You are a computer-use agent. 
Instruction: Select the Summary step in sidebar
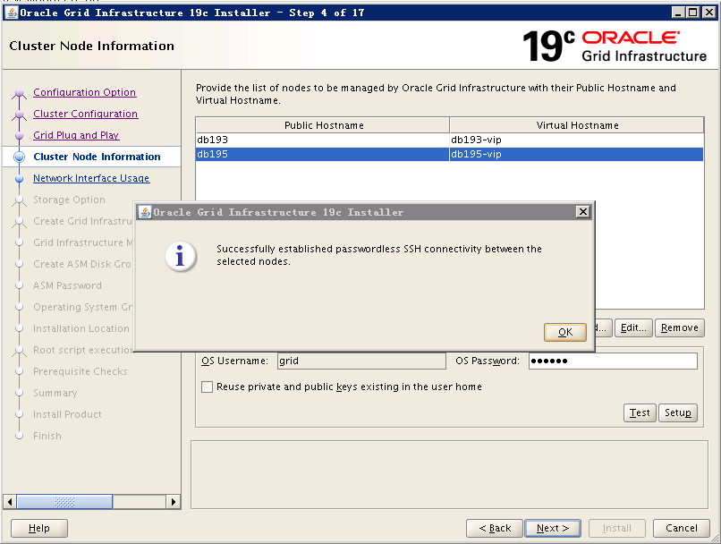tap(55, 393)
